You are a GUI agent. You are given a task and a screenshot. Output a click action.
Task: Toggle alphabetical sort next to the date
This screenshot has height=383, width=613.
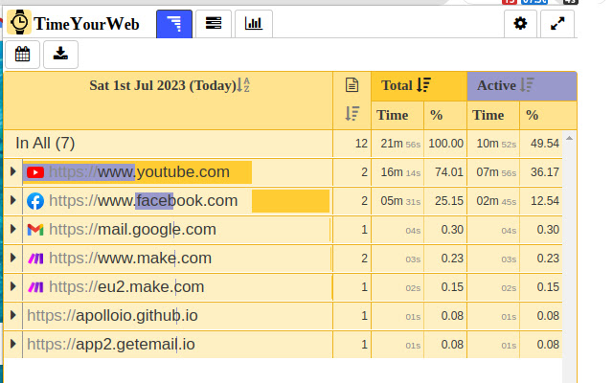click(243, 85)
